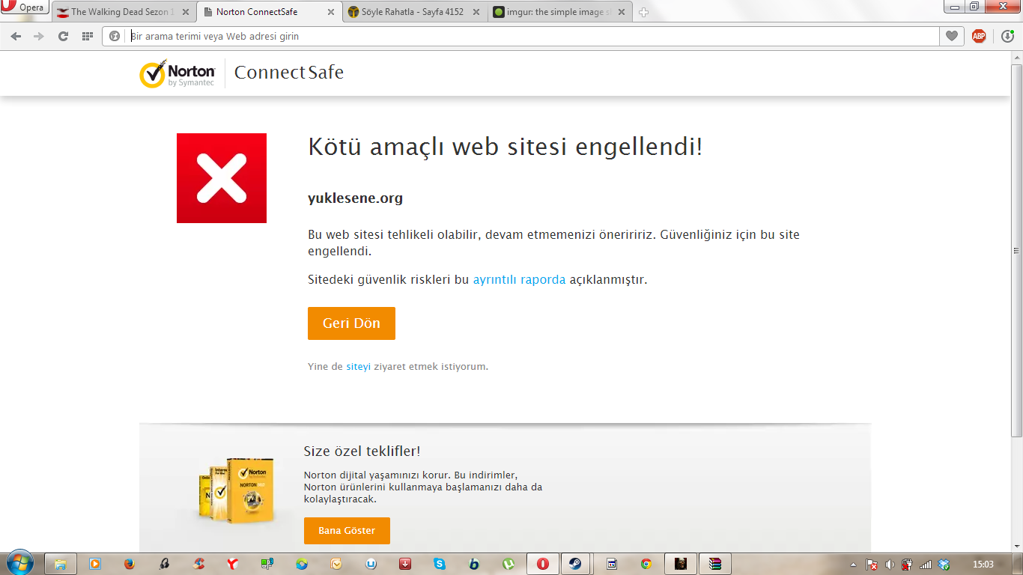The width and height of the screenshot is (1023, 575).
Task: Open the imgur simple image tab
Action: pyautogui.click(x=560, y=12)
